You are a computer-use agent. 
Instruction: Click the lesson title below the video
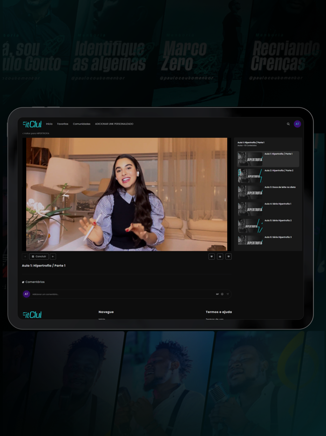(44, 266)
